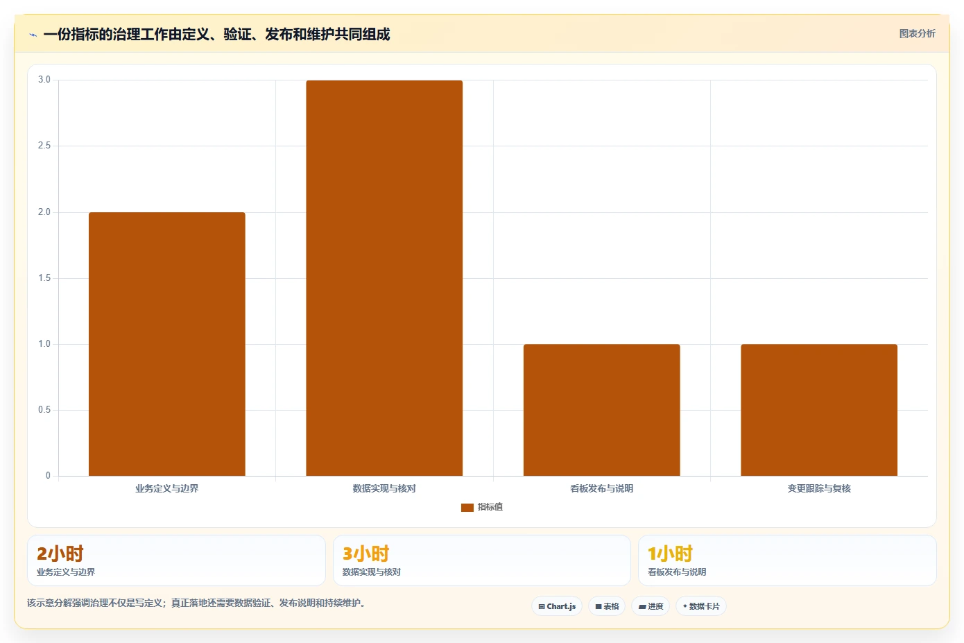Click the Chart.js tag chip
This screenshot has width=964, height=643.
point(557,606)
